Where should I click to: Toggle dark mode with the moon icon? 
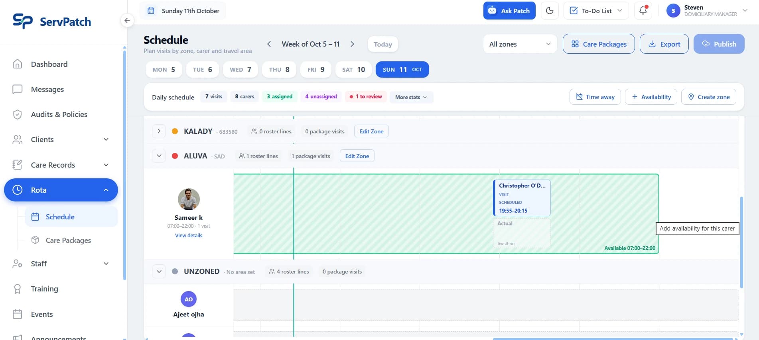(x=550, y=11)
